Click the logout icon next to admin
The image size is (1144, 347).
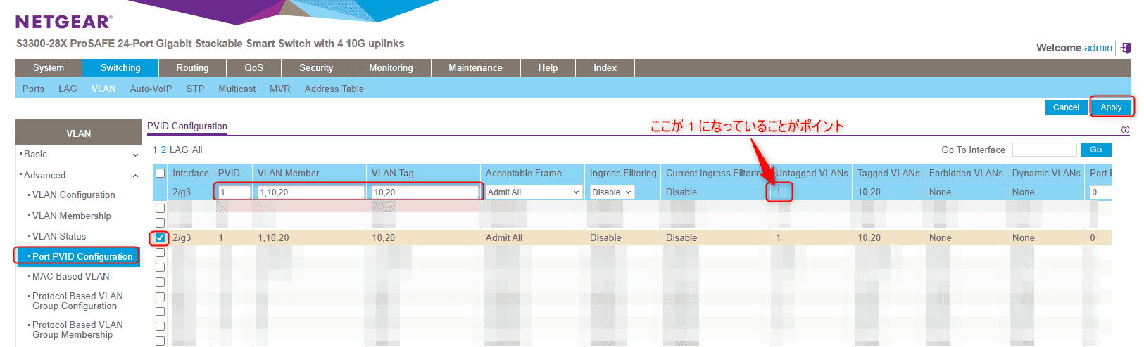1126,48
